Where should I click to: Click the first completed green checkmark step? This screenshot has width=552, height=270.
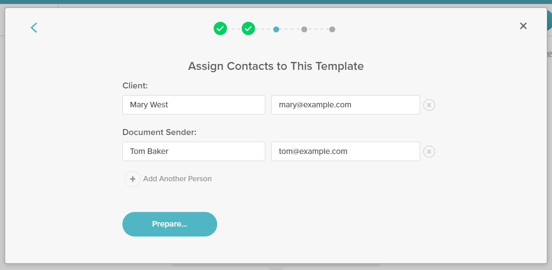[220, 28]
